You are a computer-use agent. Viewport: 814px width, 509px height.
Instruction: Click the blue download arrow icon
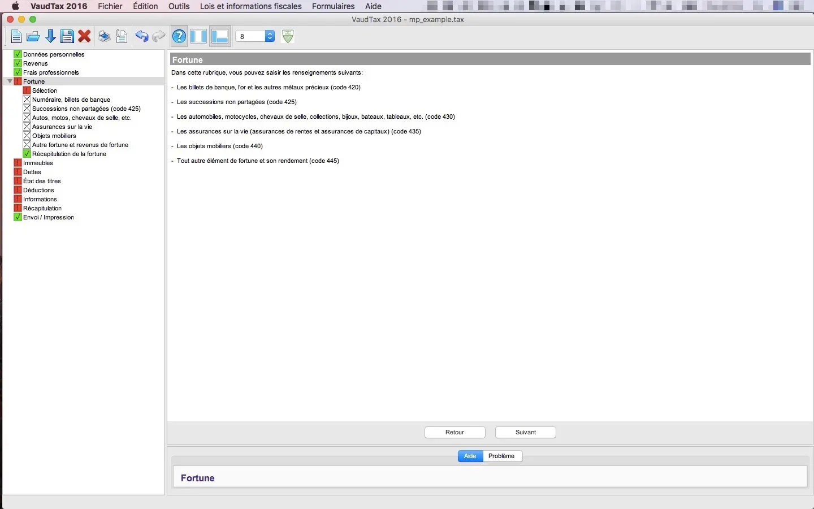click(x=50, y=37)
